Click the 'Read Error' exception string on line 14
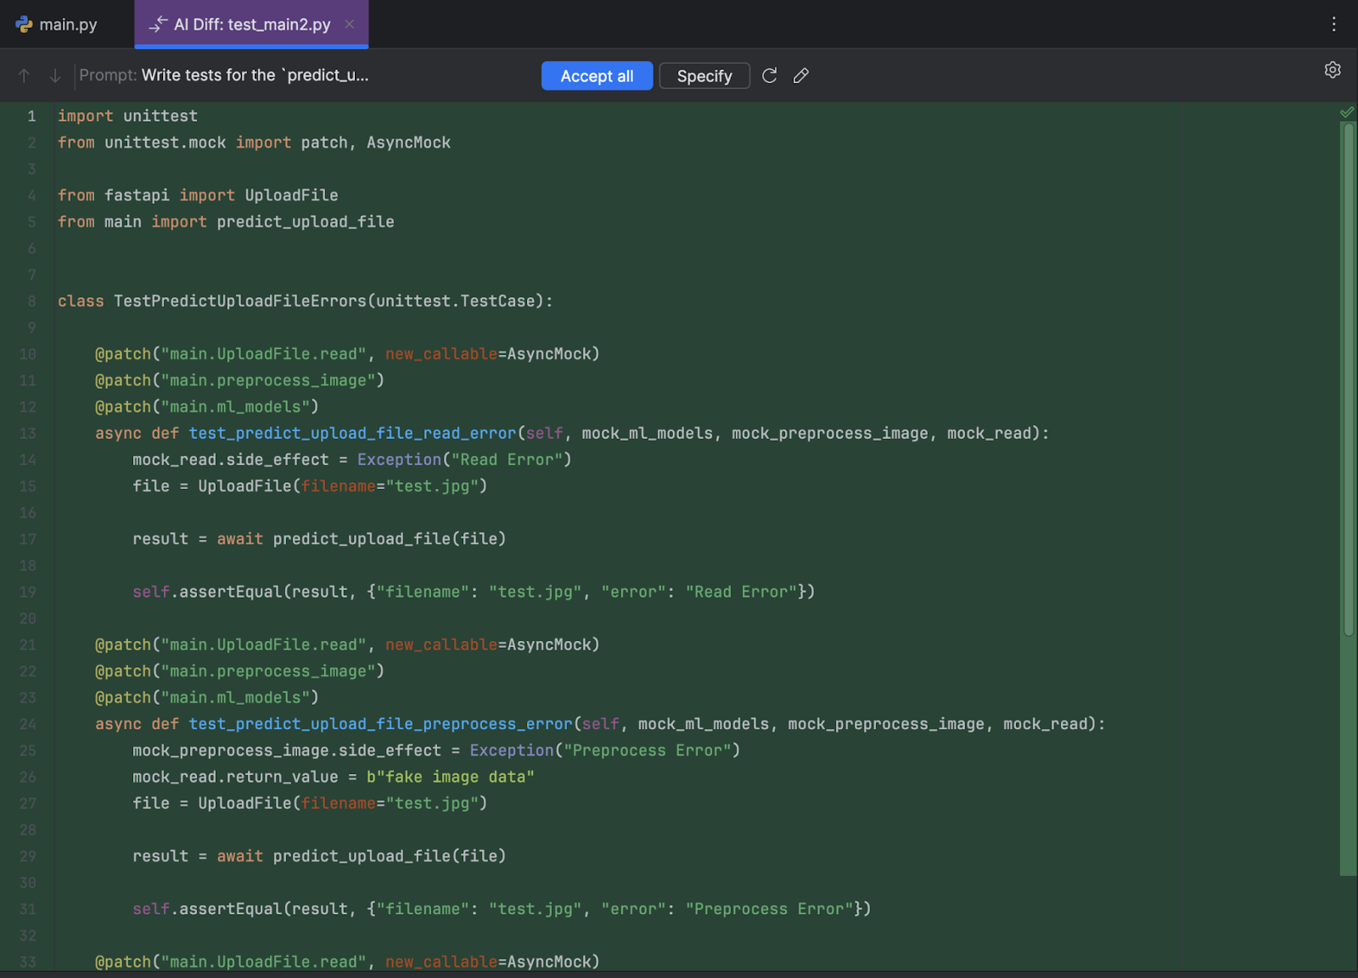 click(x=507, y=459)
